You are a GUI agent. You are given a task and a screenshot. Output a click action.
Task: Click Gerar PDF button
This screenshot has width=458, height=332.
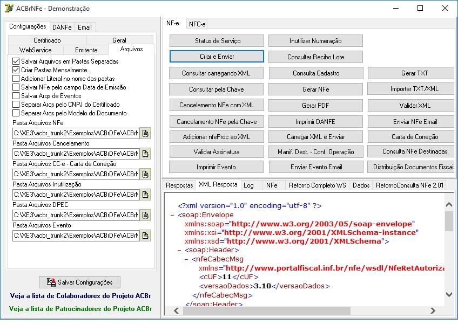316,106
